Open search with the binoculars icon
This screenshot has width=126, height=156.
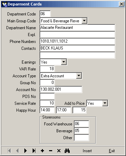67,151
